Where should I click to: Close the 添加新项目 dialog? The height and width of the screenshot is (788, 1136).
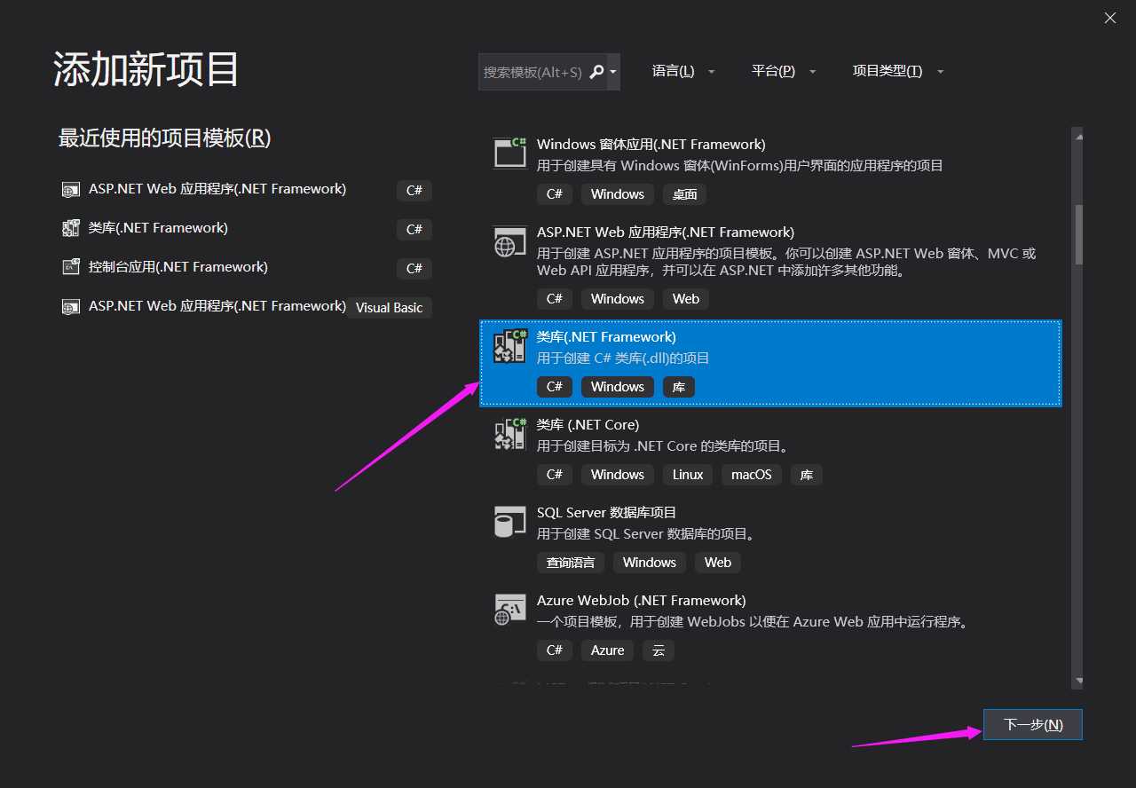[1110, 18]
